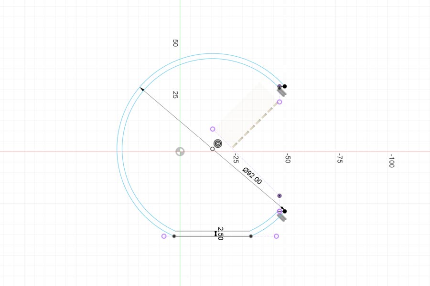
Task: Click the concentric constraint icon near arc center
Action: pos(218,143)
